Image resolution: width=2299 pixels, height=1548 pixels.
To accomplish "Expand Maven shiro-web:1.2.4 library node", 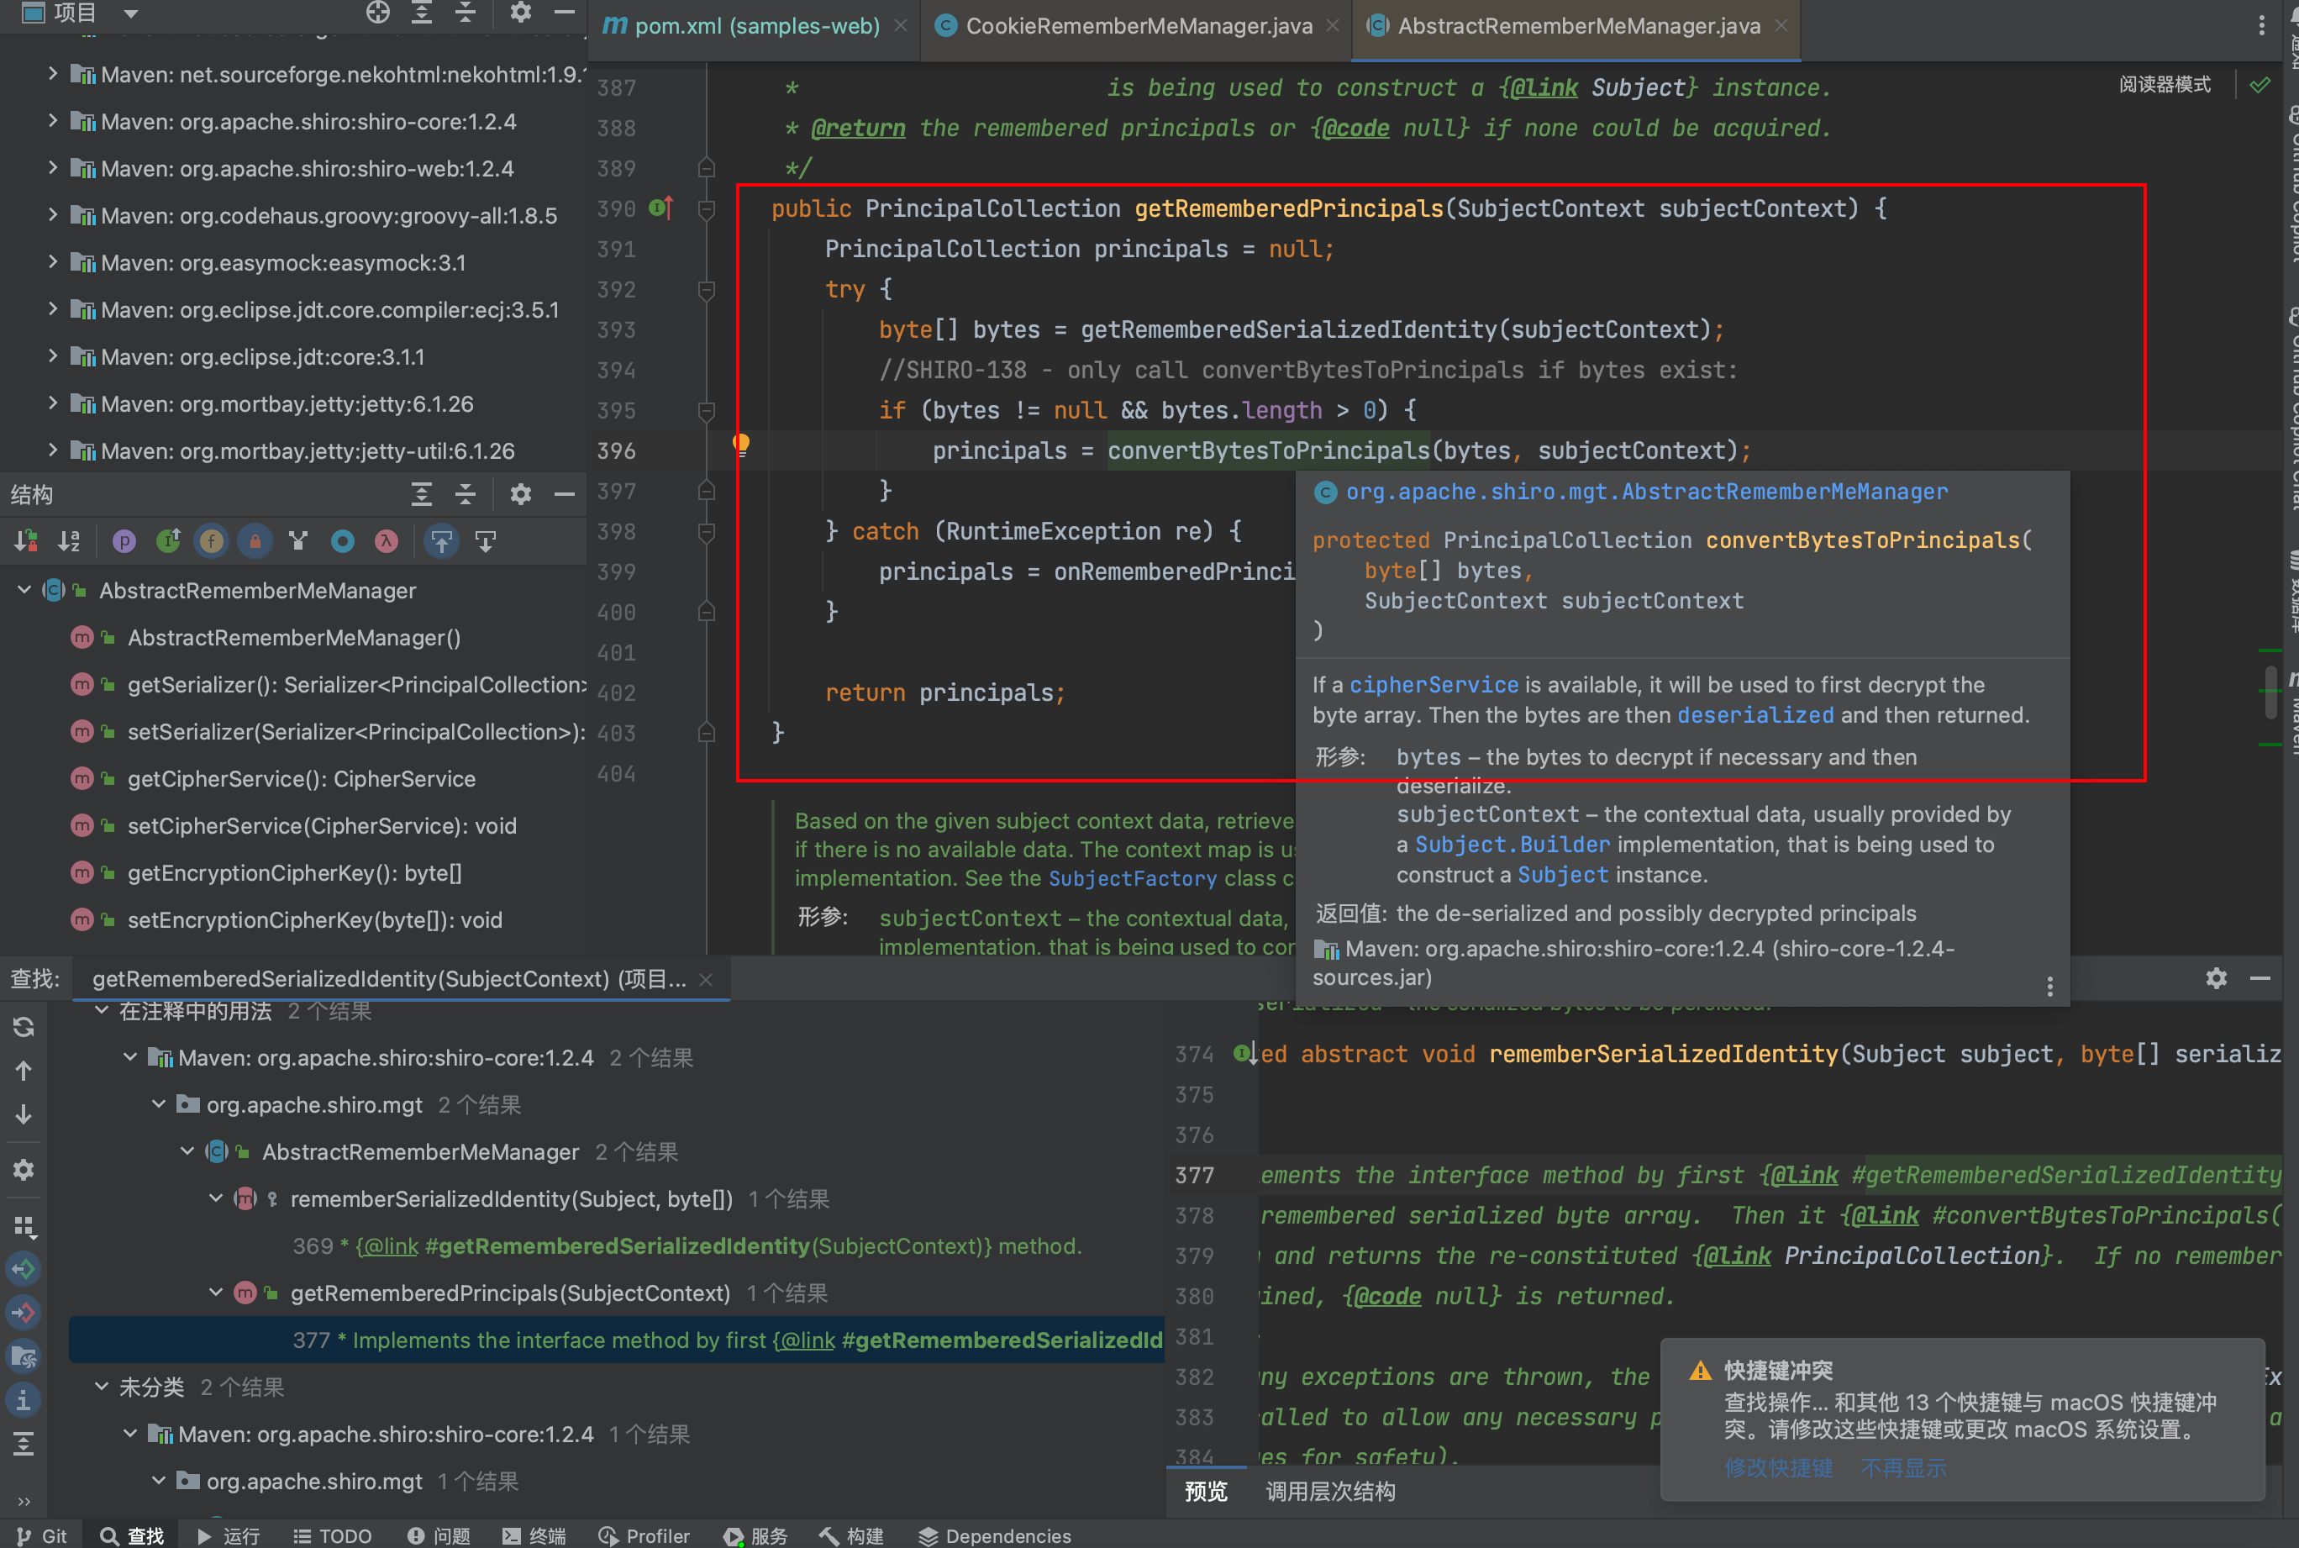I will 52,168.
